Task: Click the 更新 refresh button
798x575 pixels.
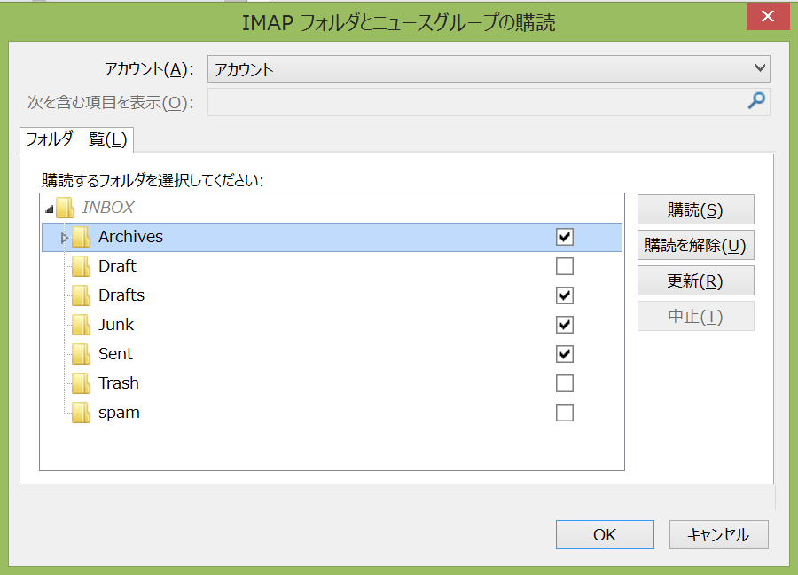Action: point(695,281)
